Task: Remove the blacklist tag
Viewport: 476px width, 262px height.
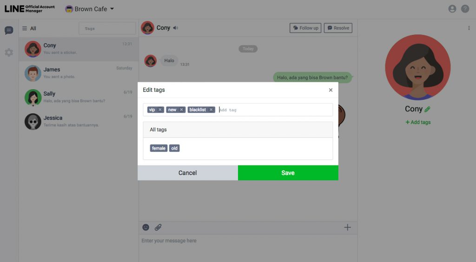Action: (211, 110)
